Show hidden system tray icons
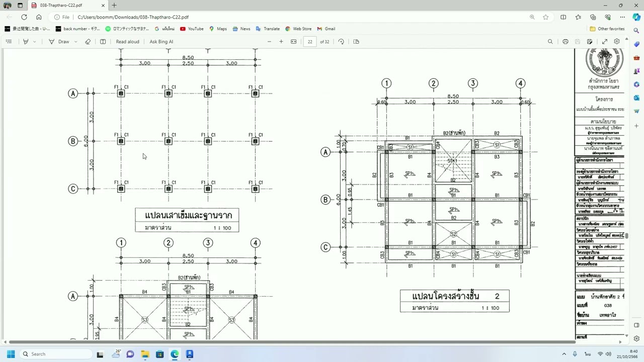644x362 pixels. point(564,354)
